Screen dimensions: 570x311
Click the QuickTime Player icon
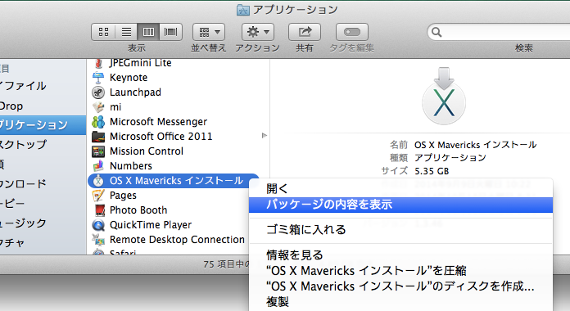click(x=98, y=225)
